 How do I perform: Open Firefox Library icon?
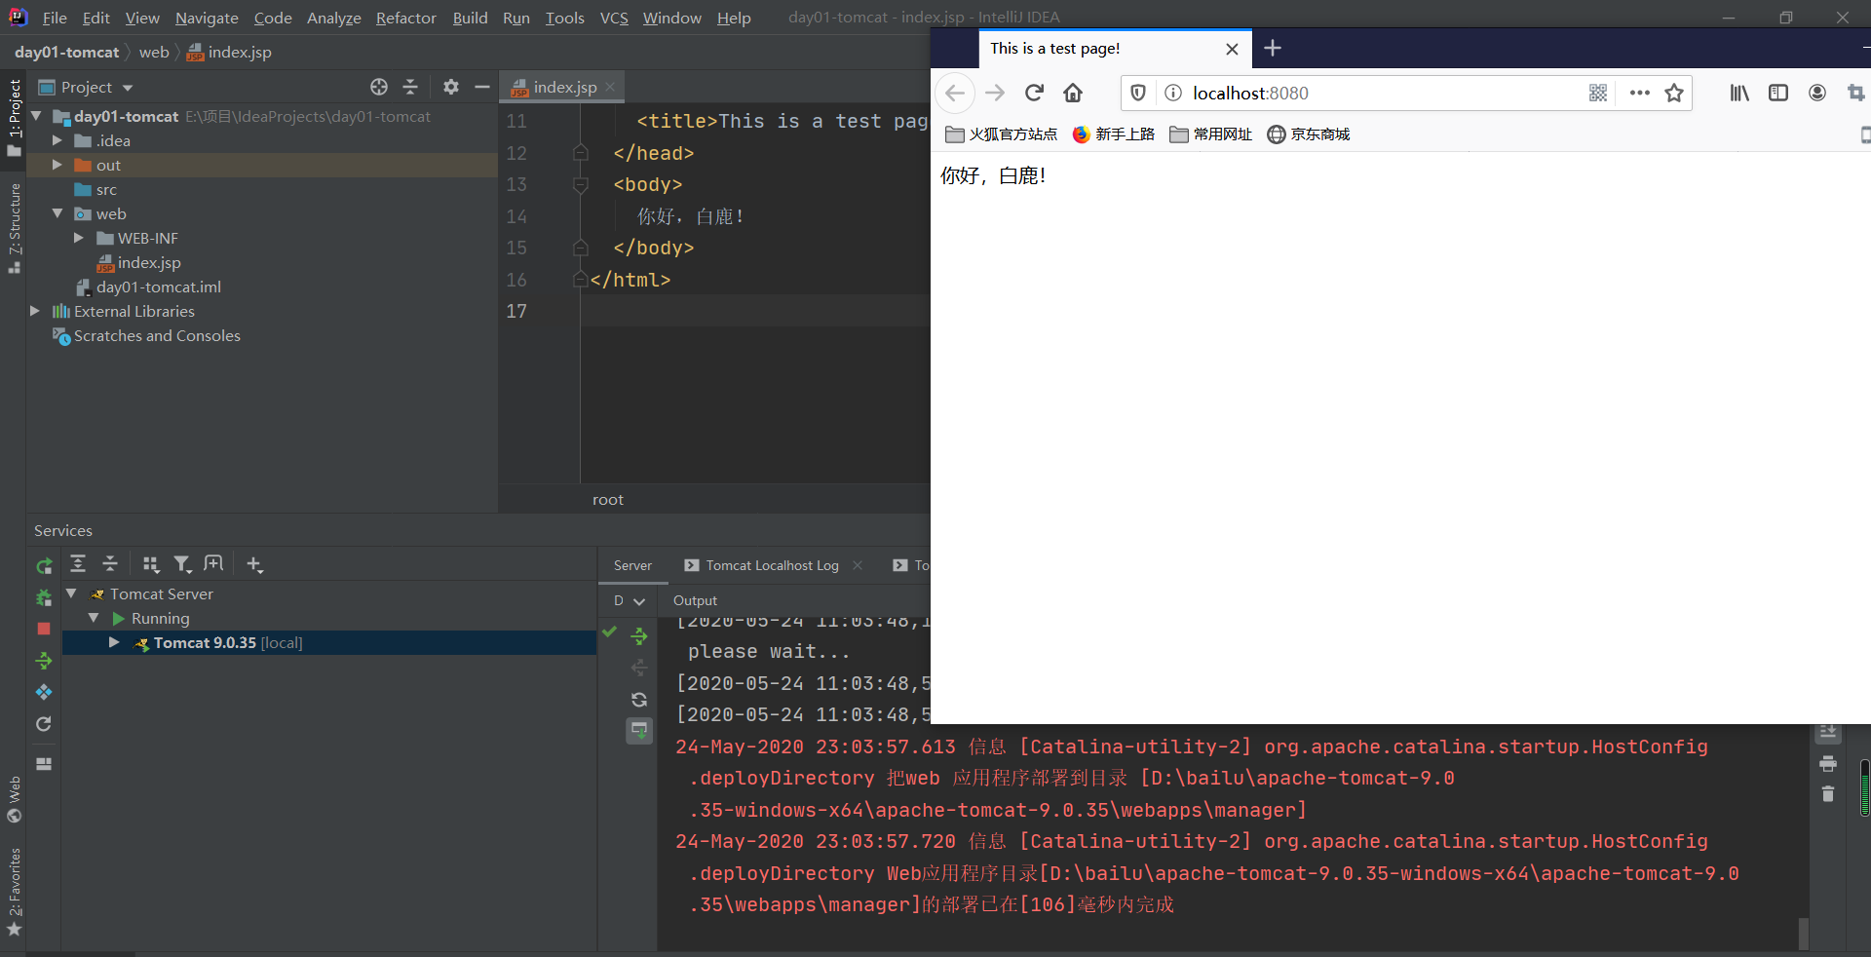click(1739, 93)
